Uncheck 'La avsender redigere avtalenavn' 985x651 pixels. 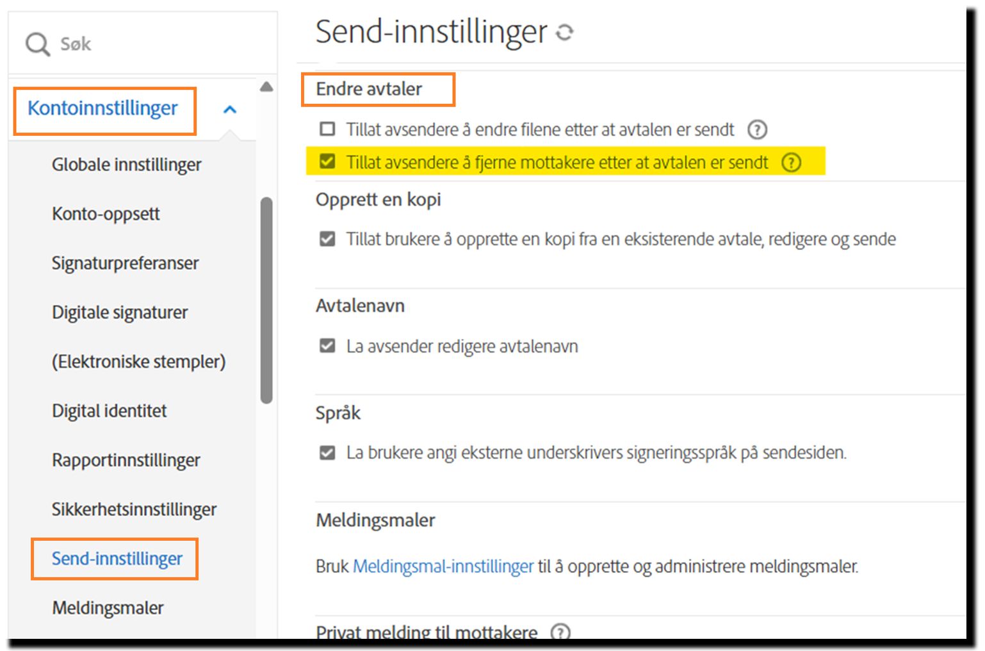[328, 345]
